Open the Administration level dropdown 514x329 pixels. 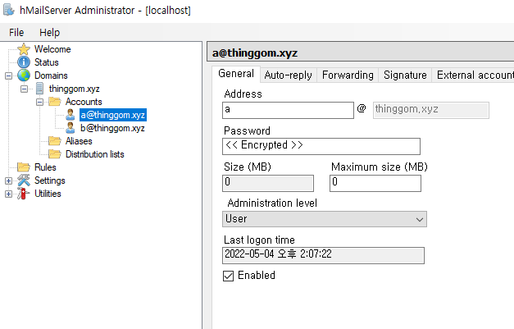click(325, 219)
